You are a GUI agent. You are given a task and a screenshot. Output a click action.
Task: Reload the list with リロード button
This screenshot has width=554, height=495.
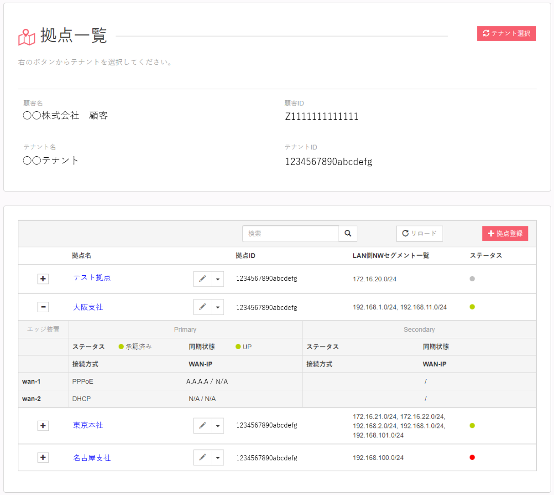[x=419, y=233]
